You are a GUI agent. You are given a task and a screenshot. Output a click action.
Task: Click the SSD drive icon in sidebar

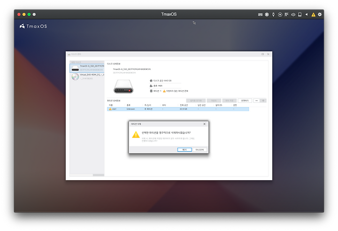(x=75, y=68)
